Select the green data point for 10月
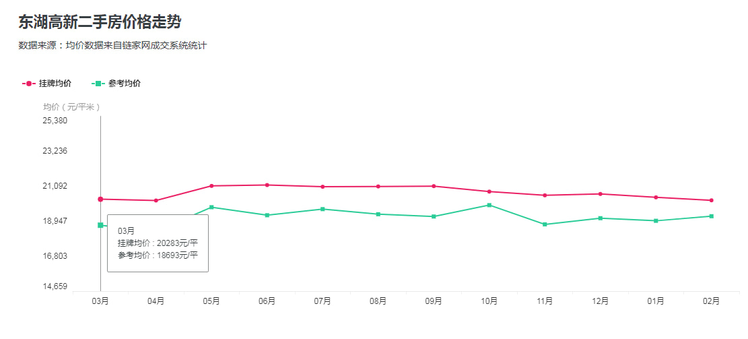The image size is (748, 339). pyautogui.click(x=489, y=205)
